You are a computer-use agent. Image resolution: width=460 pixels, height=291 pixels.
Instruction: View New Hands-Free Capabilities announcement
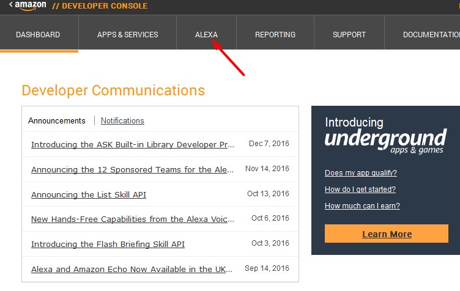click(x=133, y=219)
